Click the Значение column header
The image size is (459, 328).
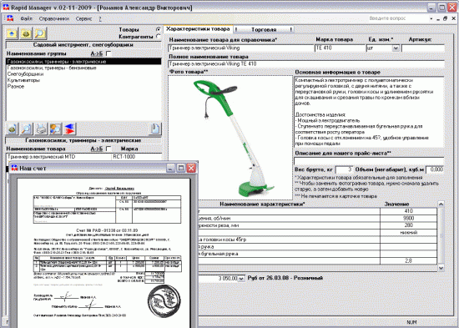pyautogui.click(x=396, y=204)
